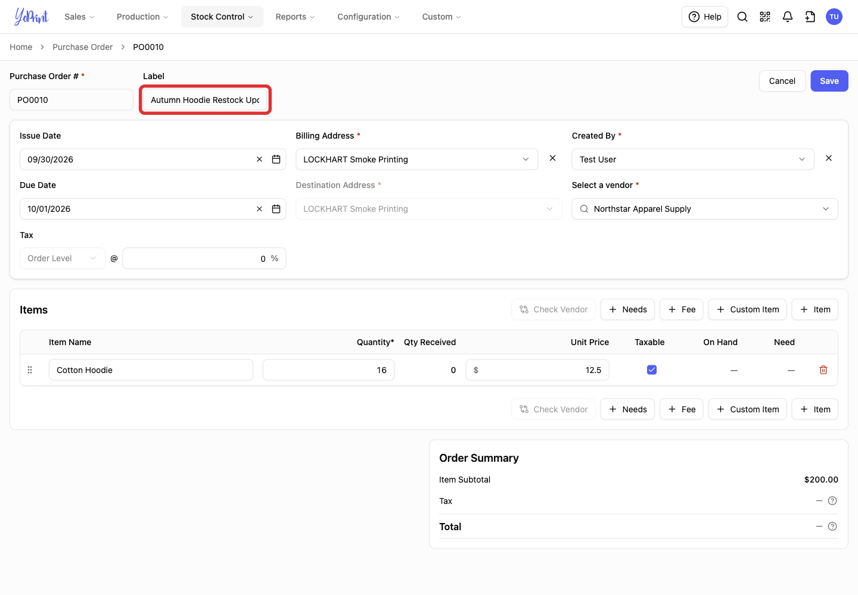The height and width of the screenshot is (595, 858).
Task: Go to Purchase Order breadcrumb
Action: tap(82, 47)
